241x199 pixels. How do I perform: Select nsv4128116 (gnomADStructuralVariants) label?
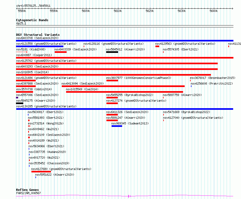(113, 44)
